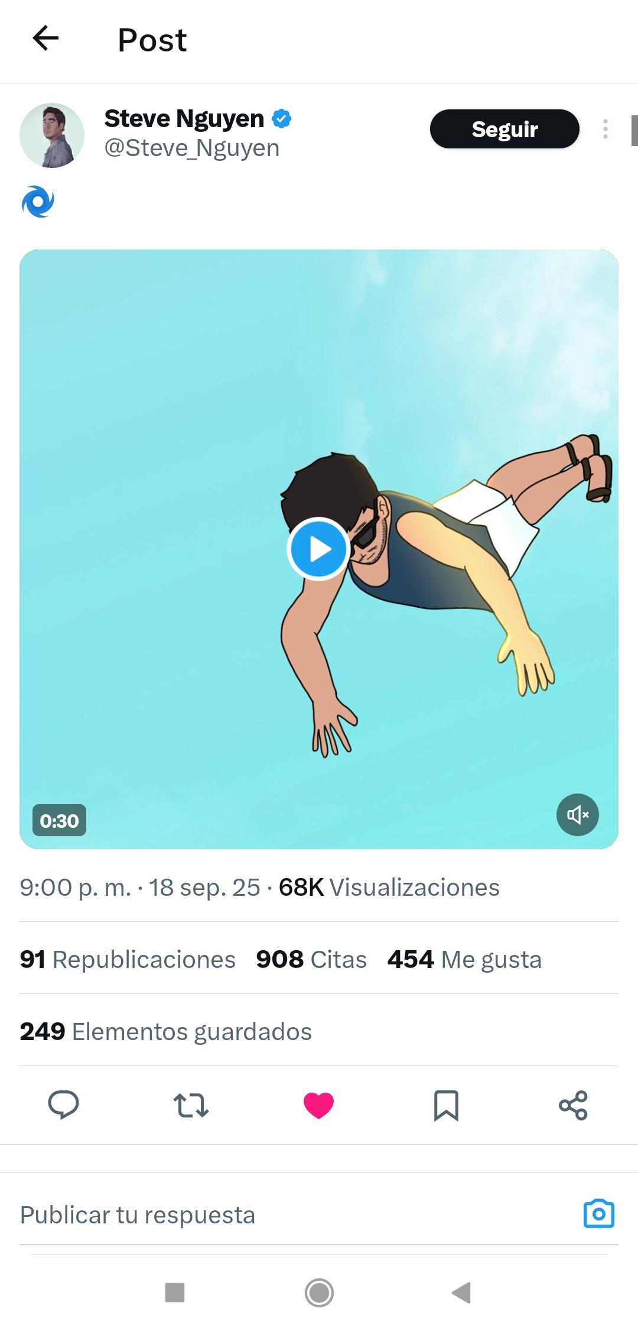Viewport: 638px width, 1331px height.
Task: Open the three-dot post options menu
Action: coord(605,129)
